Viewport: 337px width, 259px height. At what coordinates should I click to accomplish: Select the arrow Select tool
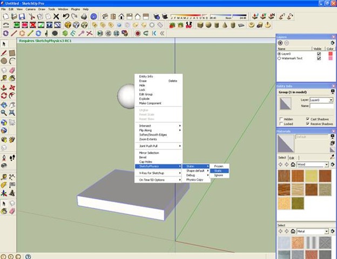[x=4, y=44]
